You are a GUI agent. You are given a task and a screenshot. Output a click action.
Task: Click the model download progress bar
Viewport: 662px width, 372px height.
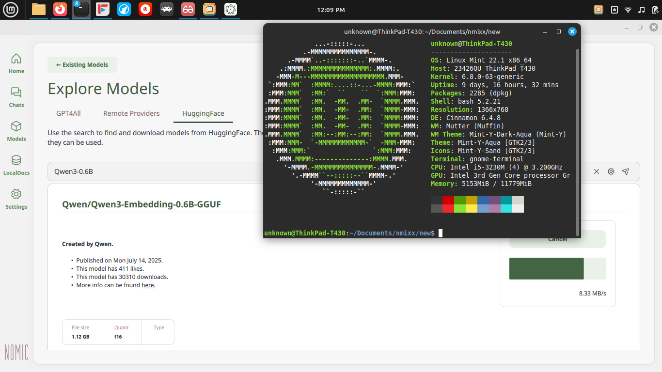point(557,268)
